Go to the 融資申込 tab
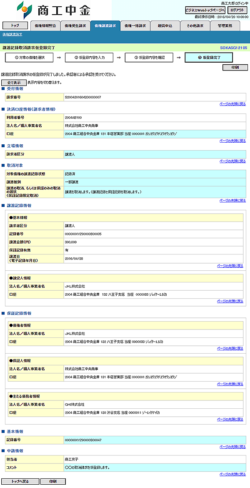Image resolution: width=250 pixels, height=488 pixels. tap(165, 26)
